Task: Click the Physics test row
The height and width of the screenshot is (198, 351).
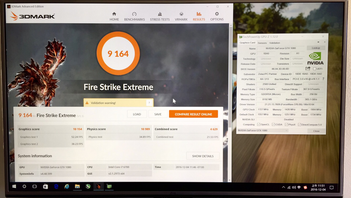Action: point(119,137)
